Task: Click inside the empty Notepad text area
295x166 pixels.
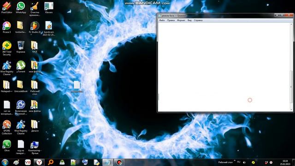Action: click(224, 67)
